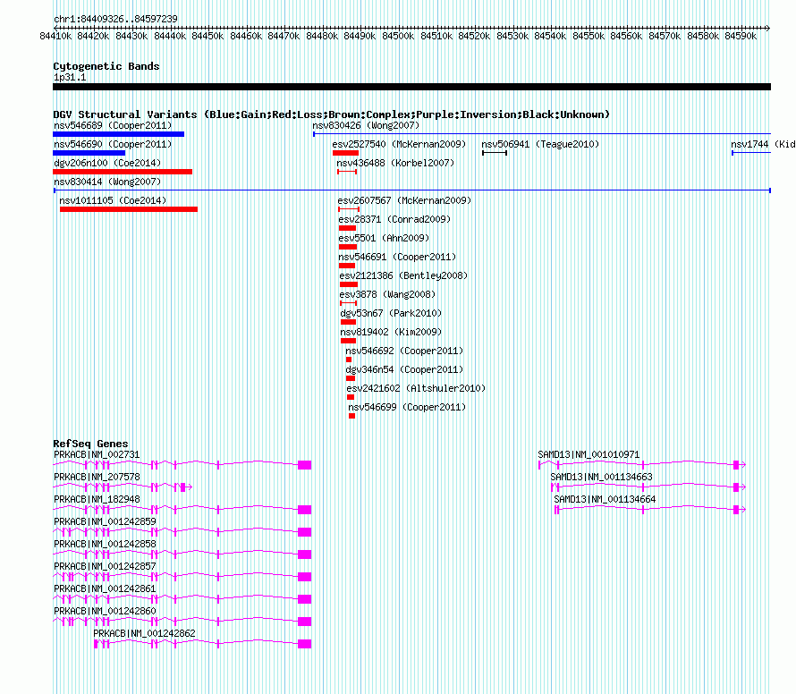Viewport: 796px width, 694px height.
Task: Open variant dgv206n100 (Coe2014) label
Action: (x=107, y=163)
